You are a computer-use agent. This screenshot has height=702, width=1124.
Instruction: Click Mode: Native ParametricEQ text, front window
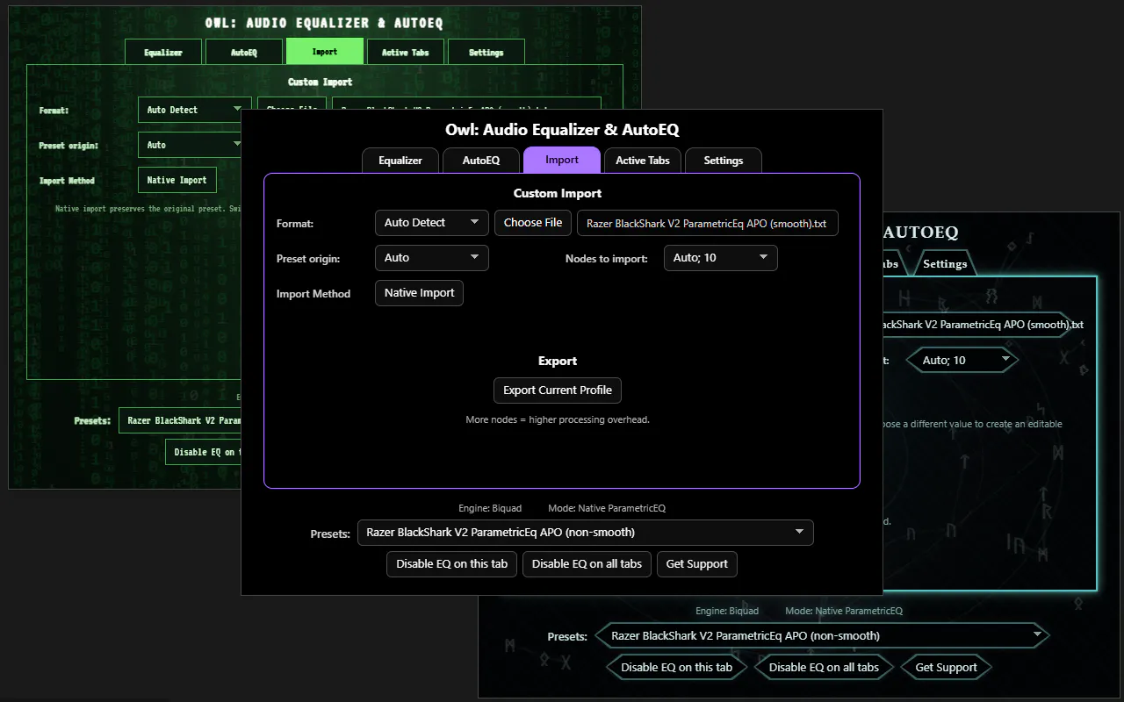[x=607, y=508]
